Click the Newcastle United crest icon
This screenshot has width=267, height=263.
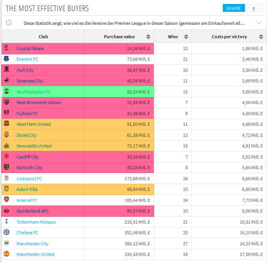[6, 145]
